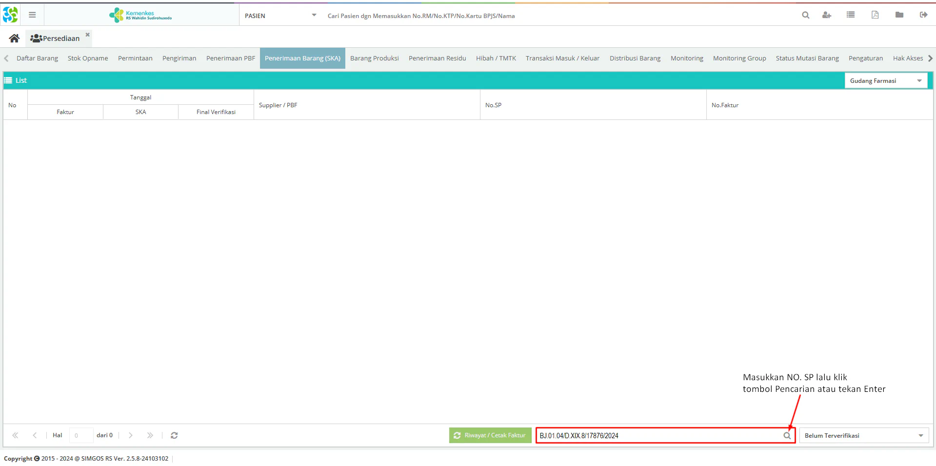Click the top header search icon
The height and width of the screenshot is (466, 936).
pyautogui.click(x=806, y=15)
